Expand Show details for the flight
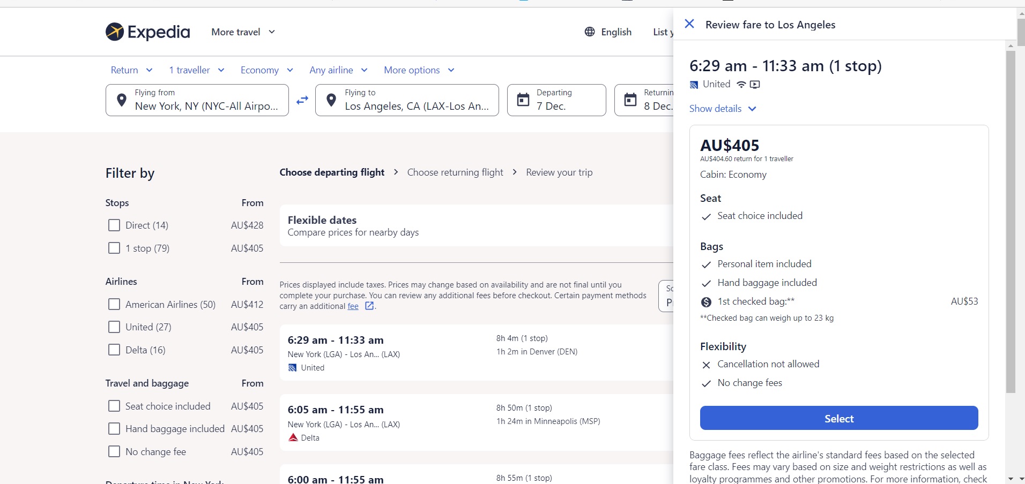This screenshot has height=484, width=1025. (x=723, y=109)
